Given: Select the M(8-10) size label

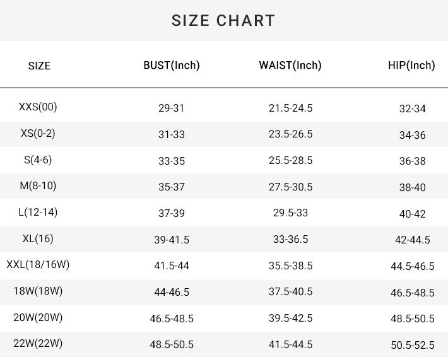Looking at the screenshot, I should tap(38, 186).
